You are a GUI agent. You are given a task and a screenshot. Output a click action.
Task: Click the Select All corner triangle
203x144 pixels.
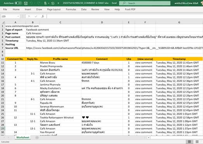pos(3,22)
